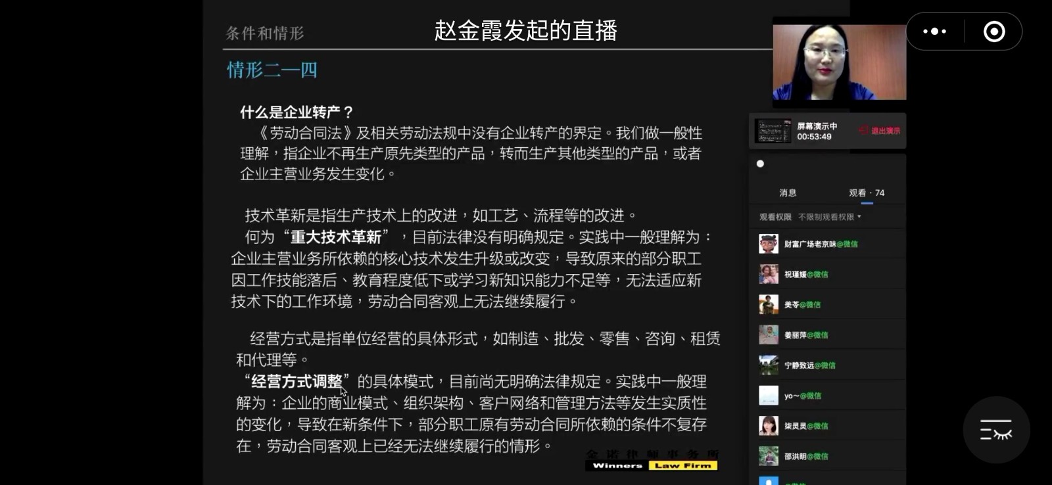Switch to the 观看 · 74 tab
This screenshot has height=485, width=1052.
(x=867, y=193)
